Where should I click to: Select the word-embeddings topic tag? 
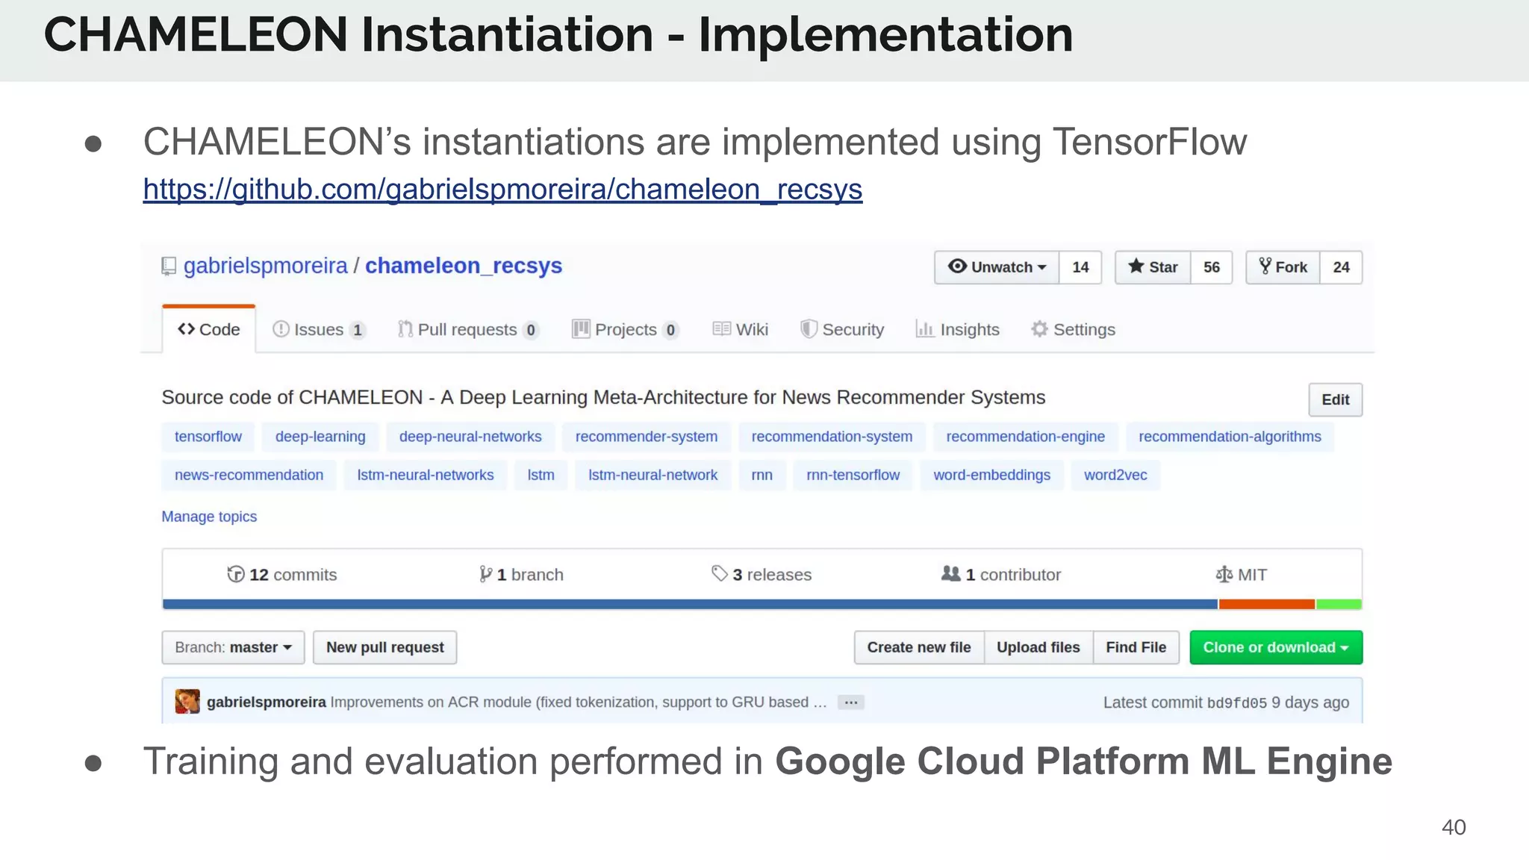(x=991, y=475)
